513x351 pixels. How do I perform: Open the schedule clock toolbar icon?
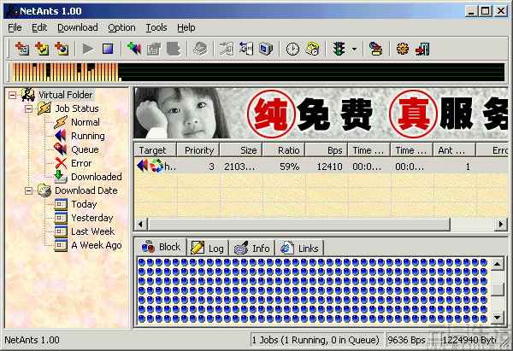(292, 49)
